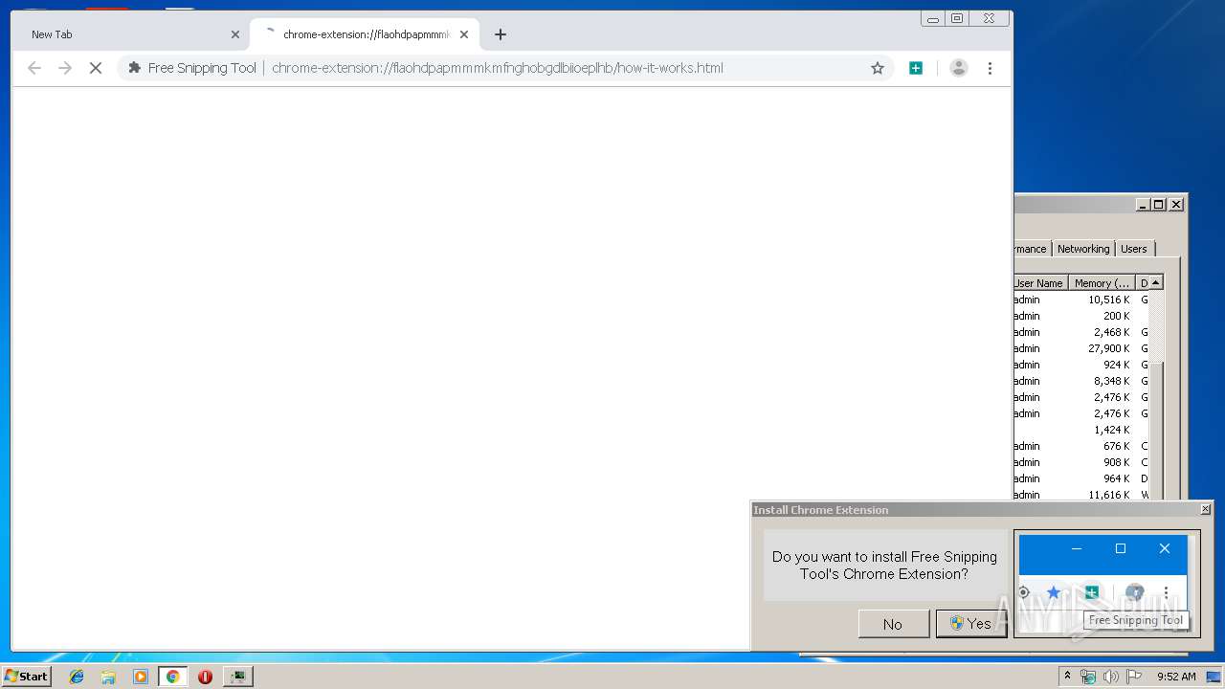Open Chrome profile avatar

[958, 68]
